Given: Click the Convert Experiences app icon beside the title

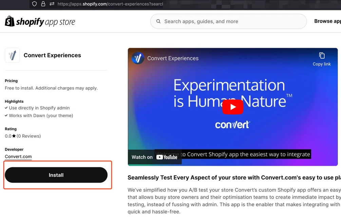Looking at the screenshot, I should click(x=12, y=55).
